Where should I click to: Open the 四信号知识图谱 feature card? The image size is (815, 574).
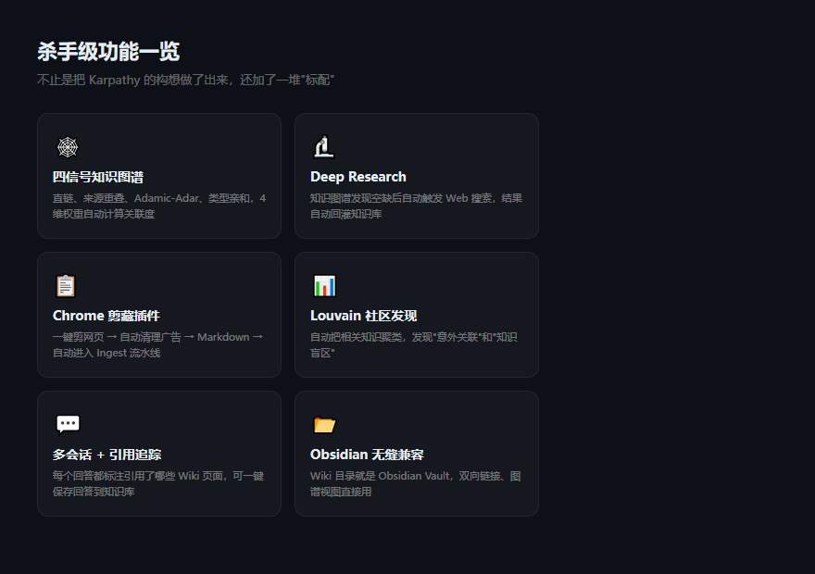click(158, 176)
